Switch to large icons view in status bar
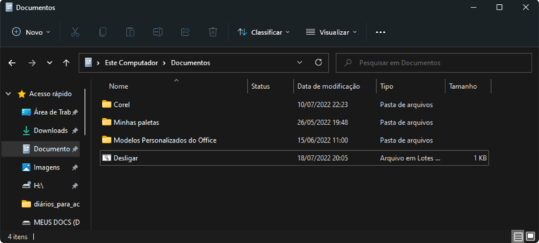 coord(530,236)
